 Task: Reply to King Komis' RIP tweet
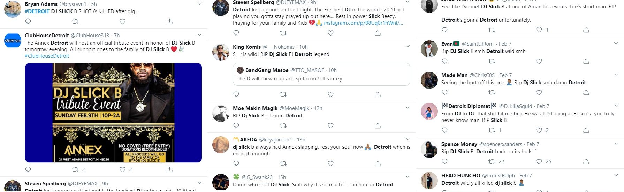pyautogui.click(x=236, y=94)
